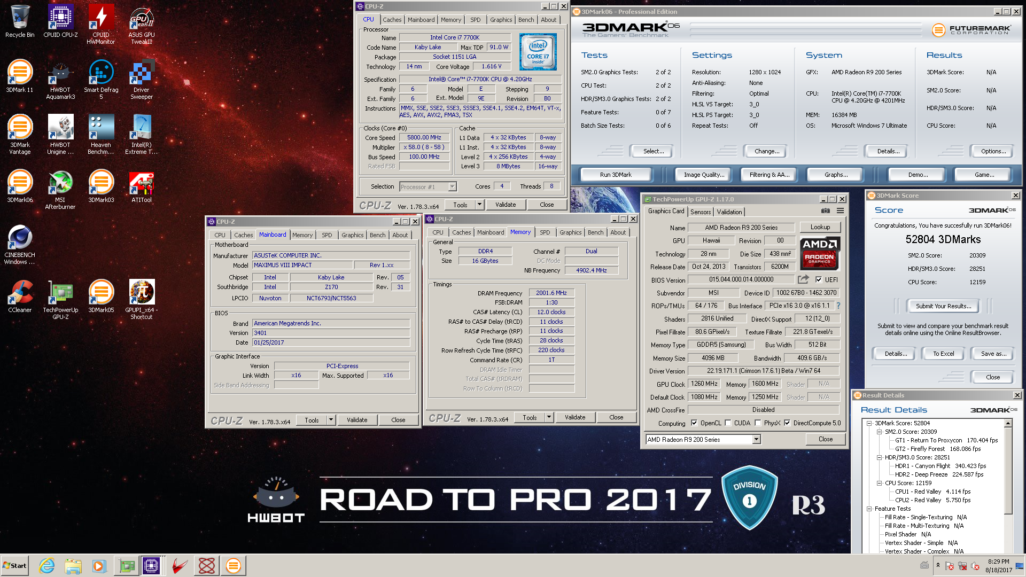Select SPD tab in CPU-Z Memory window
This screenshot has height=577, width=1026.
click(545, 232)
